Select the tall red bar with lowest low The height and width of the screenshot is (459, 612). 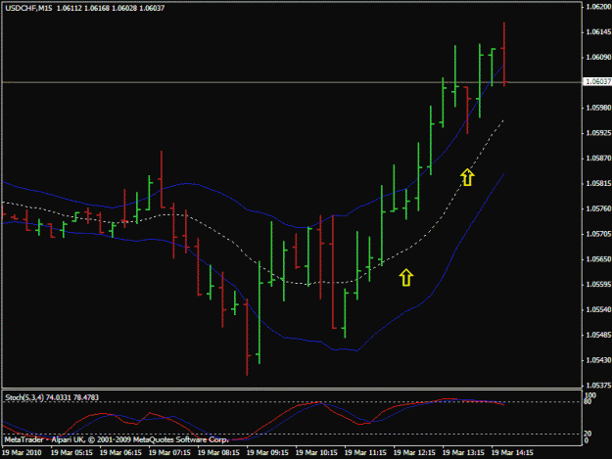pyautogui.click(x=247, y=338)
